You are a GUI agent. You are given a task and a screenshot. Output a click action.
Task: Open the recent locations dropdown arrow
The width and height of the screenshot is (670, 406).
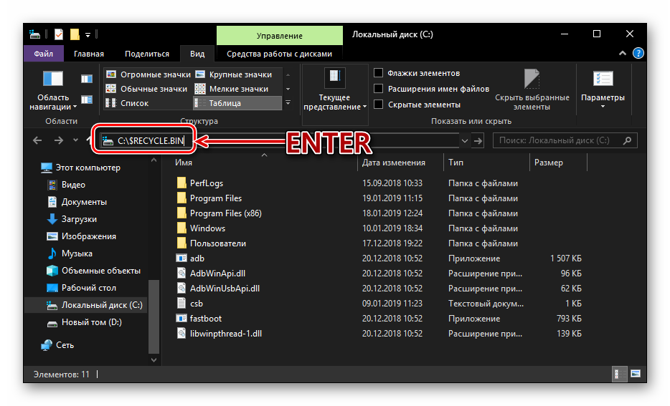(x=75, y=140)
